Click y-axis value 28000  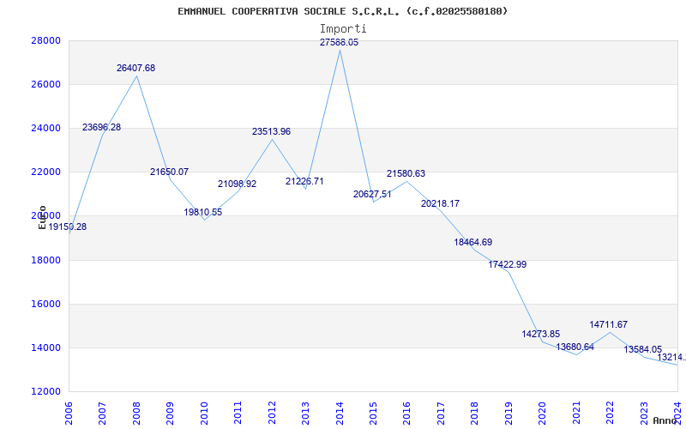tap(45, 40)
